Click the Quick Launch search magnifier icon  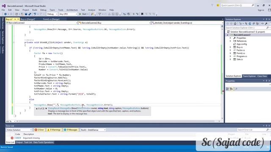[253, 5]
